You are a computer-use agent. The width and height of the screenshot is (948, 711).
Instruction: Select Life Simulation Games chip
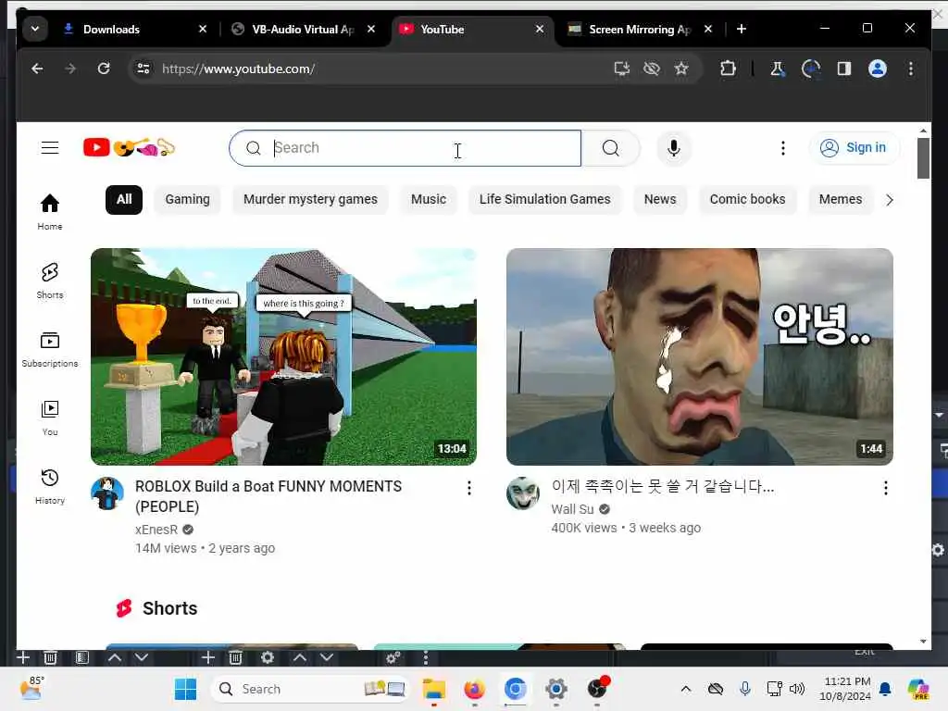coord(544,200)
